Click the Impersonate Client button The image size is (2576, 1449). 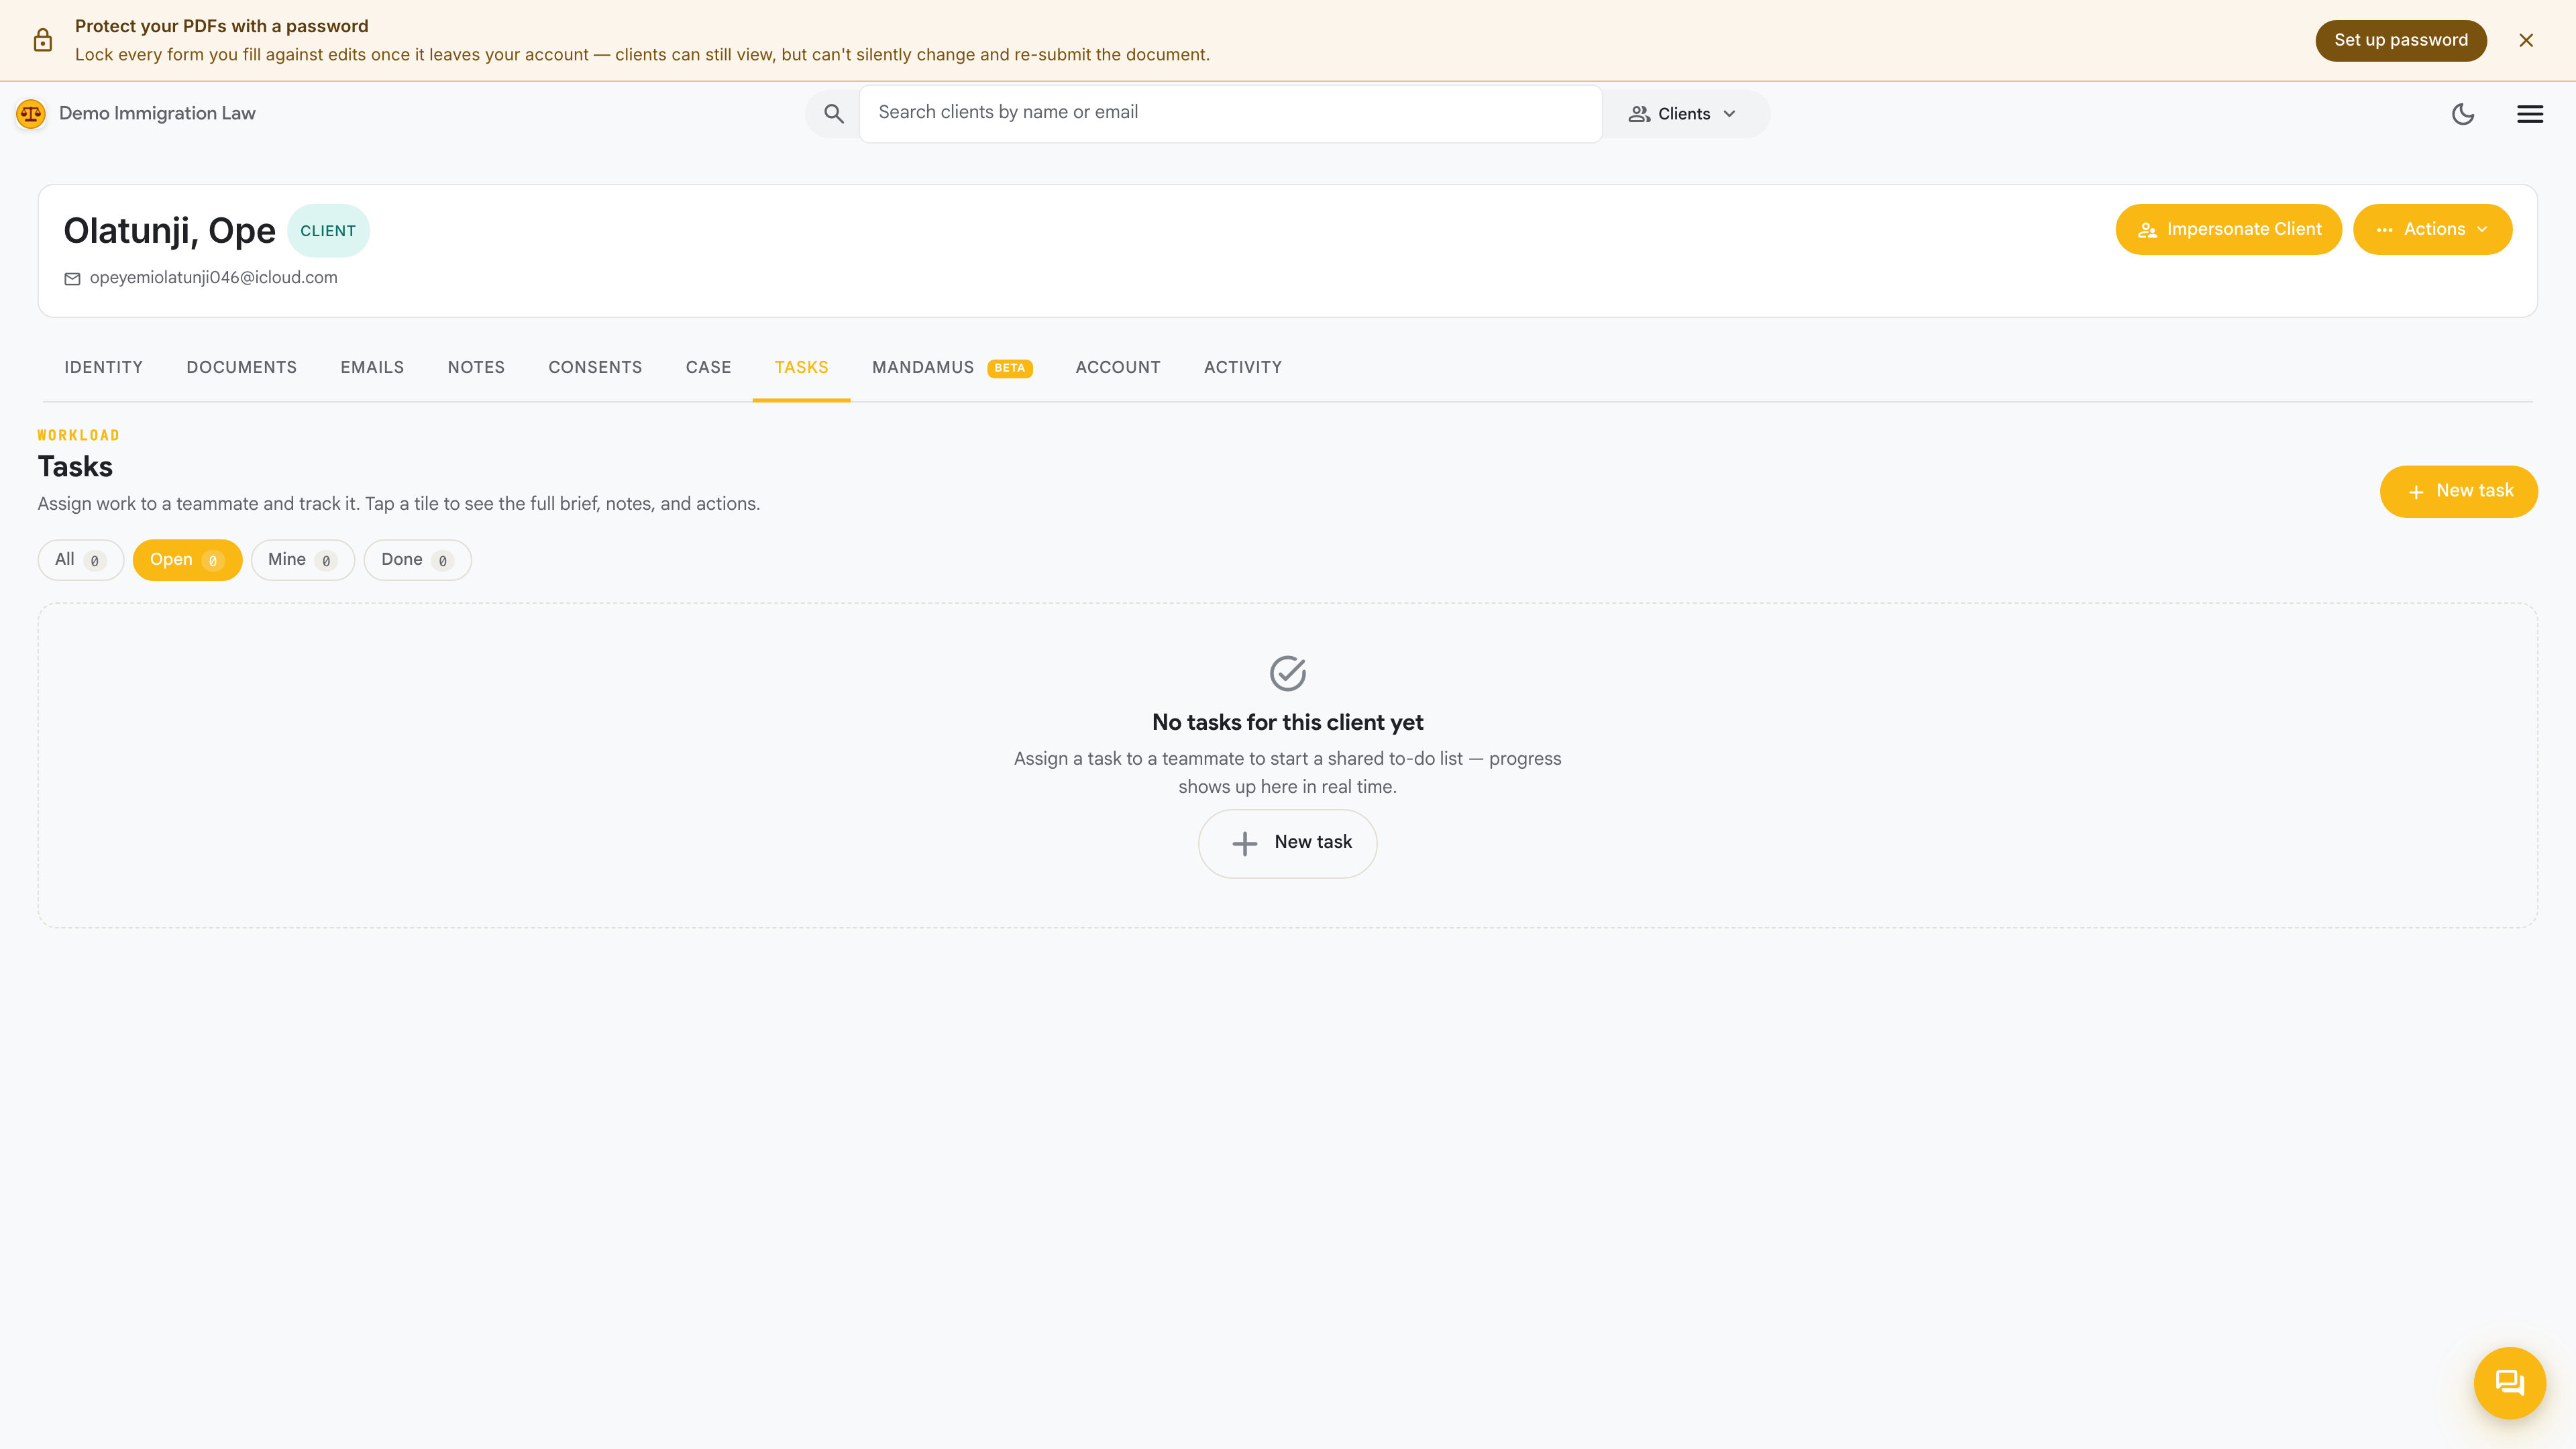click(x=2228, y=229)
